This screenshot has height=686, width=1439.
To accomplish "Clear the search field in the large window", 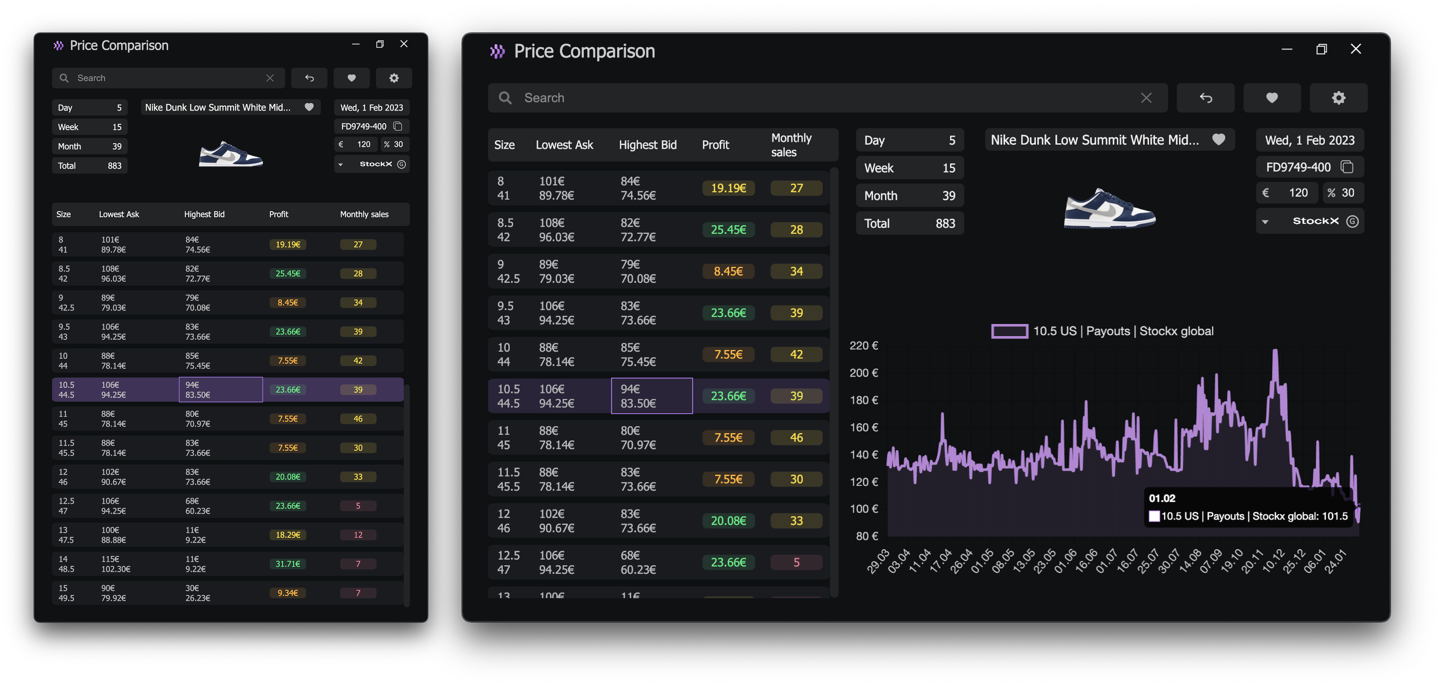I will tap(1146, 98).
